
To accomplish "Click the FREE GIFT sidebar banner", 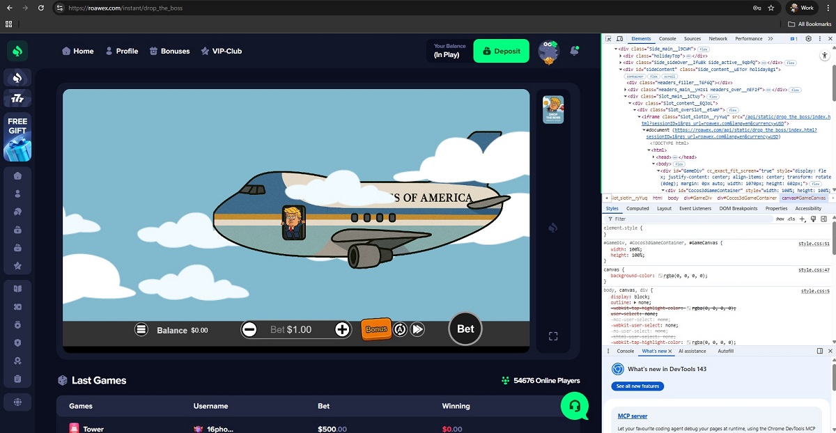I will pos(17,136).
